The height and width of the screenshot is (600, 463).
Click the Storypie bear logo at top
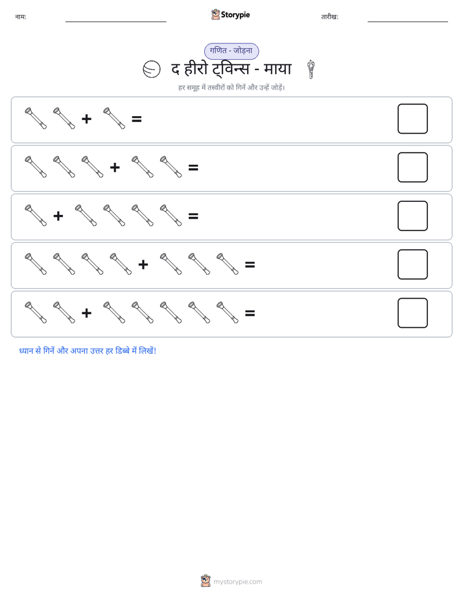215,14
